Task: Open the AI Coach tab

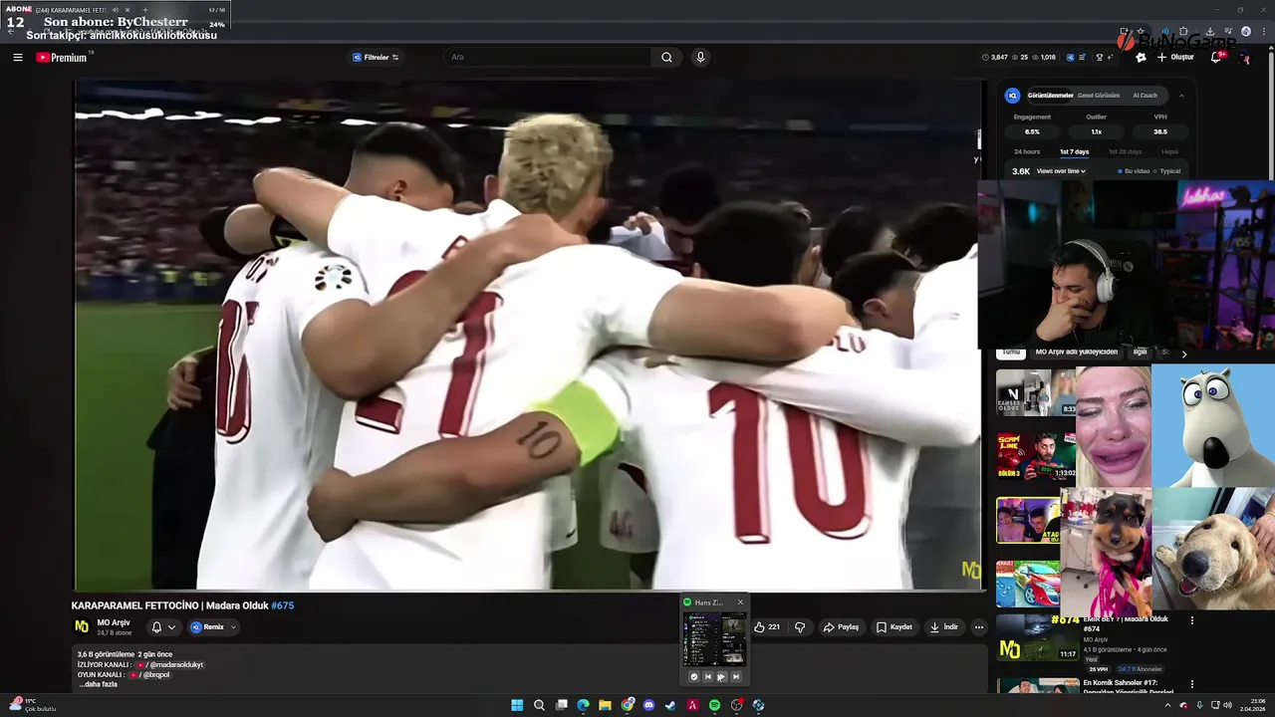Action: pos(1146,96)
